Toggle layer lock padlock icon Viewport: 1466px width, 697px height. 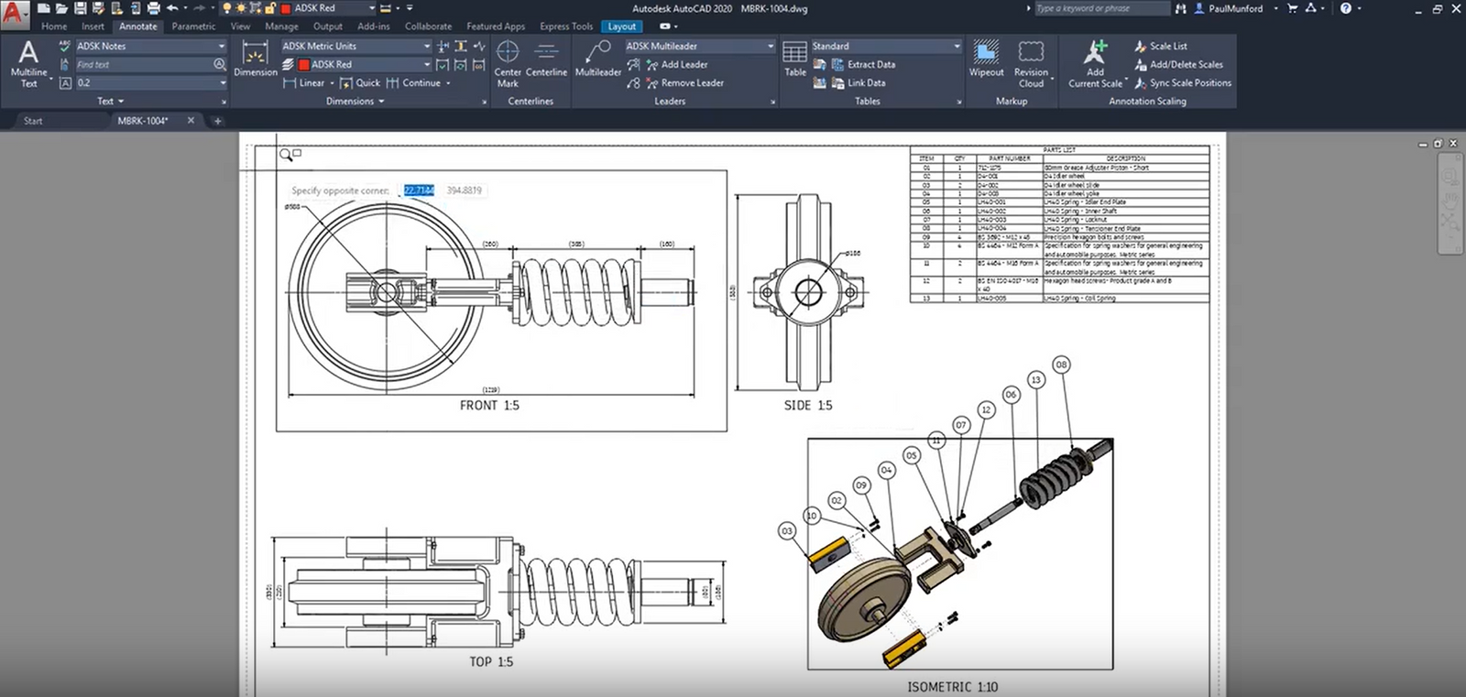[x=270, y=8]
